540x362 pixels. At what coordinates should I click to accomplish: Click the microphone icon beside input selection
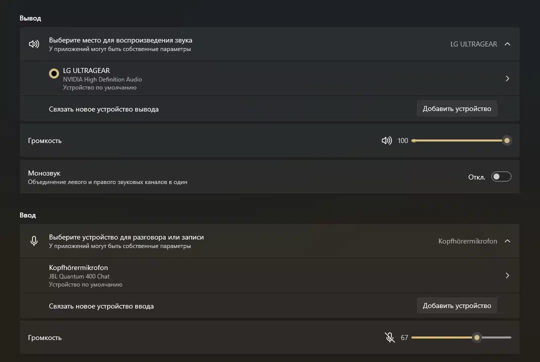(34, 241)
